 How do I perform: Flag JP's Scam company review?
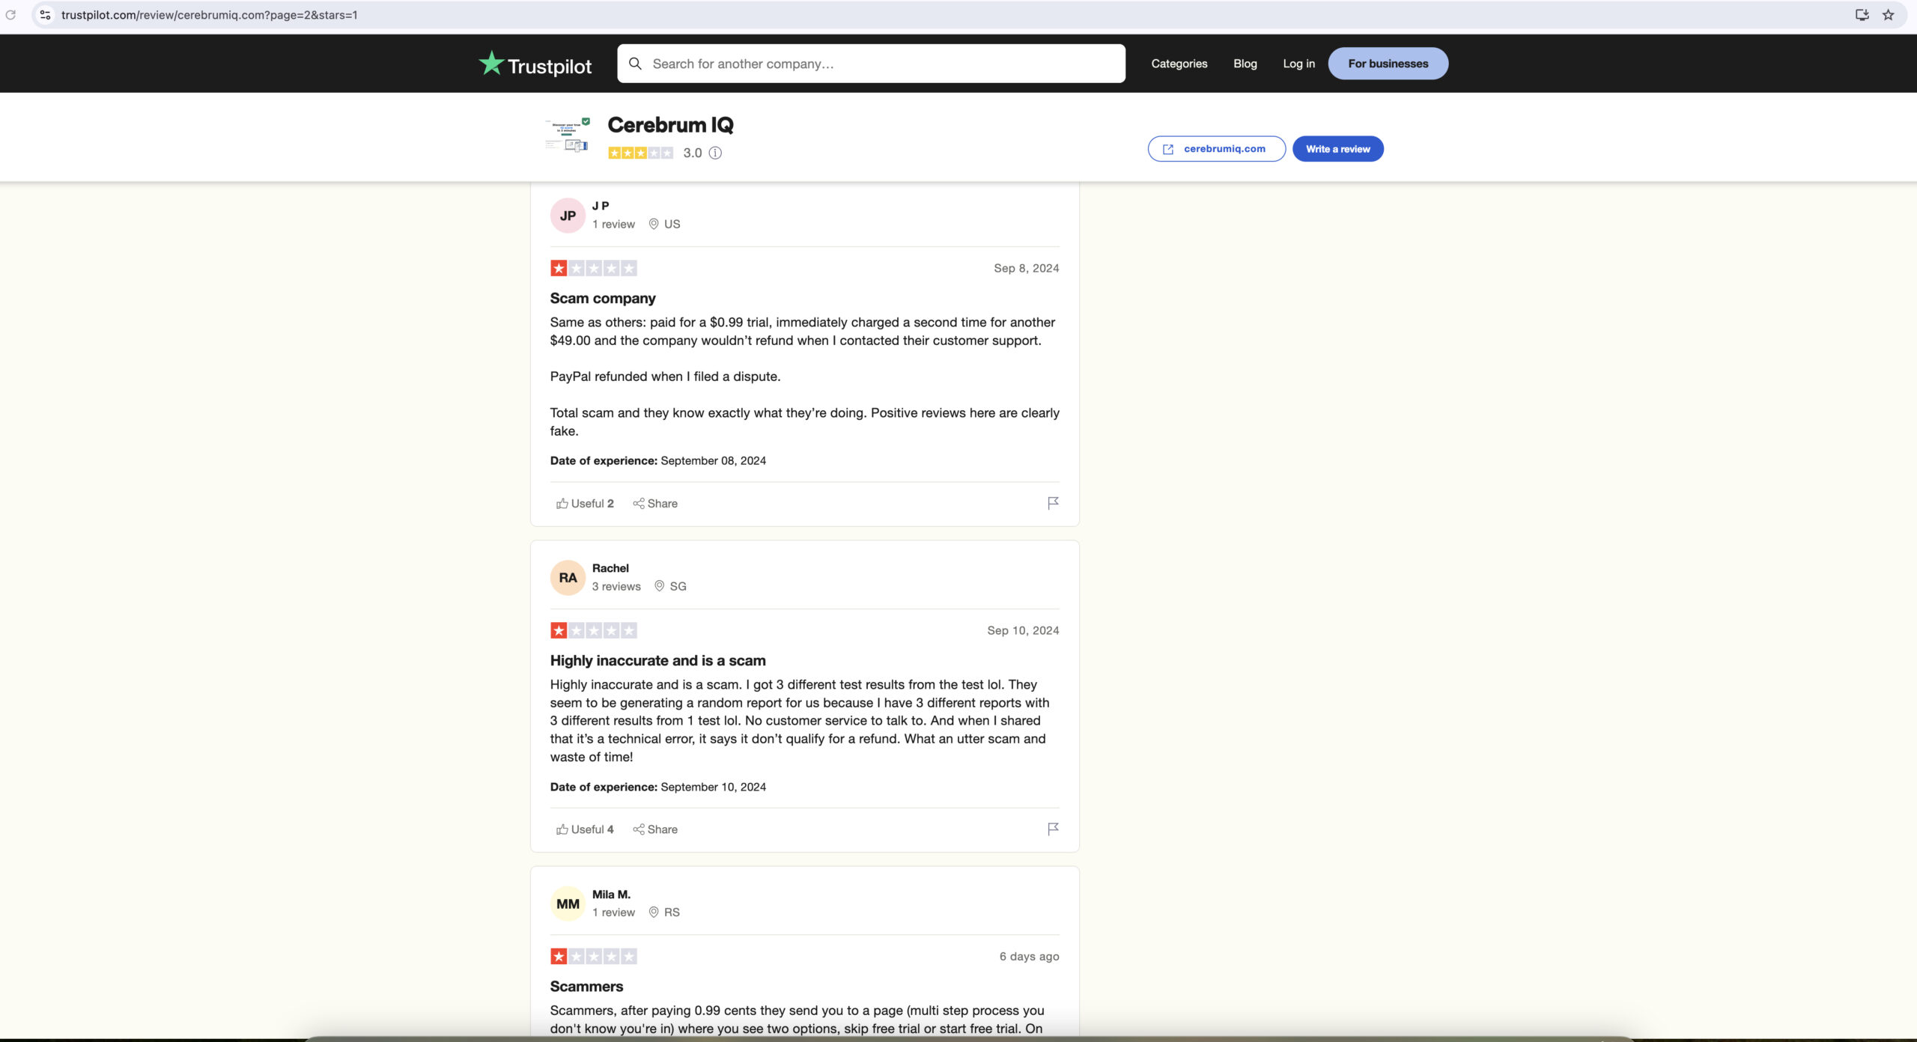tap(1053, 503)
